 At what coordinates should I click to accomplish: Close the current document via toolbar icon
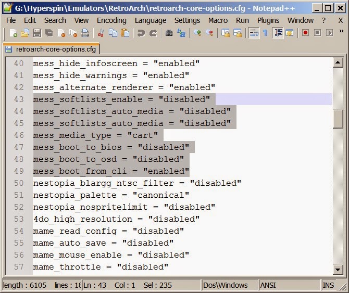pos(61,33)
